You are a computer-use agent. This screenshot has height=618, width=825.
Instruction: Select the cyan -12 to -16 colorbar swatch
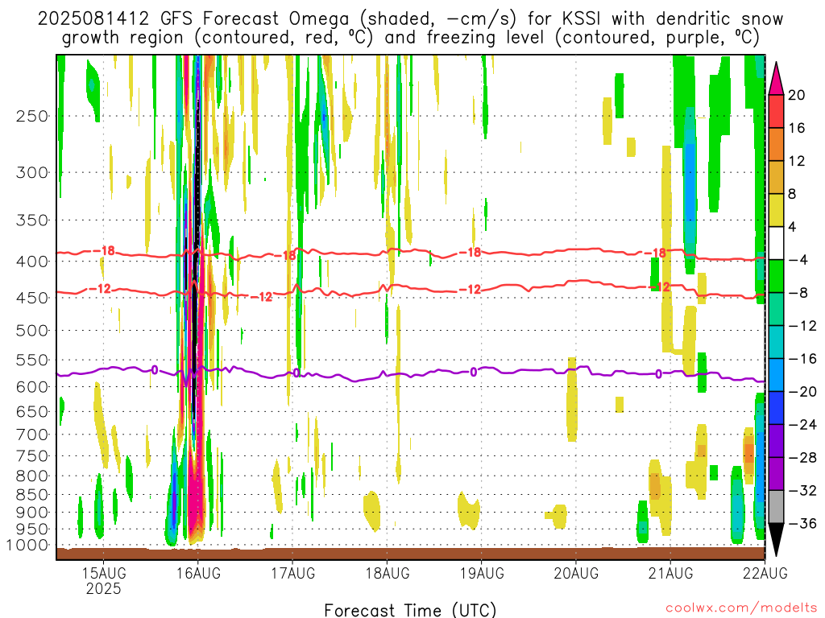click(x=776, y=342)
